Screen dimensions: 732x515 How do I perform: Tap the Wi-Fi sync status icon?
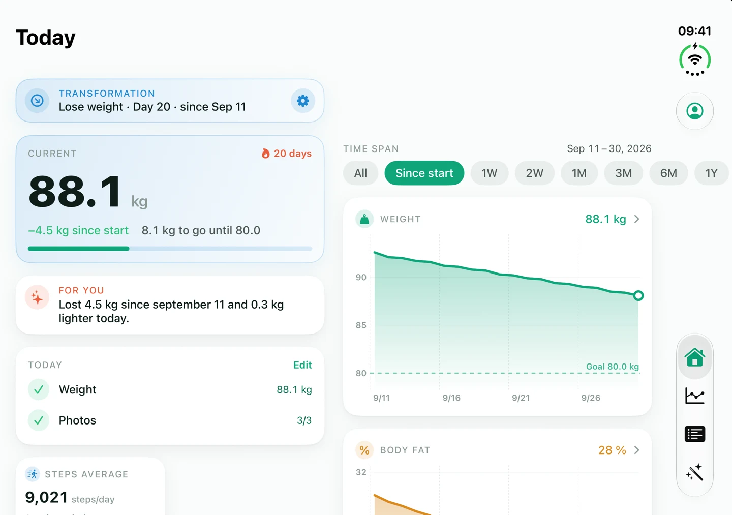click(x=695, y=60)
